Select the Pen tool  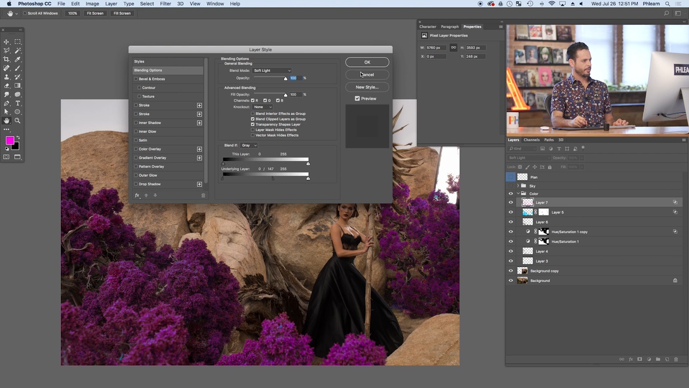point(6,103)
